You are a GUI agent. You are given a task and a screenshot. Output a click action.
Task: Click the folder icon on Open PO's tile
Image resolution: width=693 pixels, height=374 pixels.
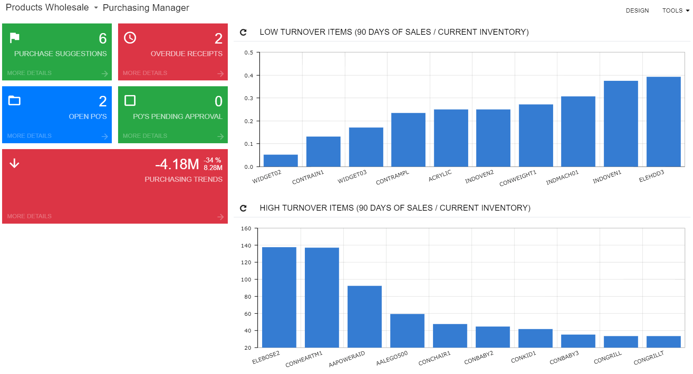[15, 101]
